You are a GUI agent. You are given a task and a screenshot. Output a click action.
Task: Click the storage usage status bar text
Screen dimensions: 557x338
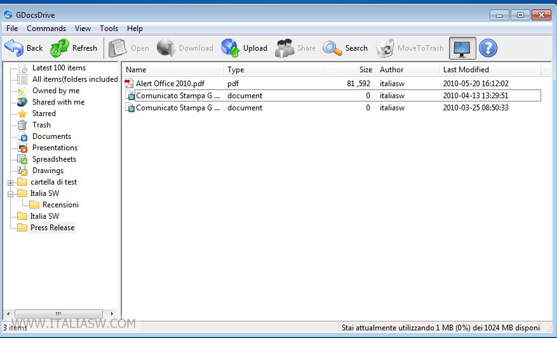441,328
